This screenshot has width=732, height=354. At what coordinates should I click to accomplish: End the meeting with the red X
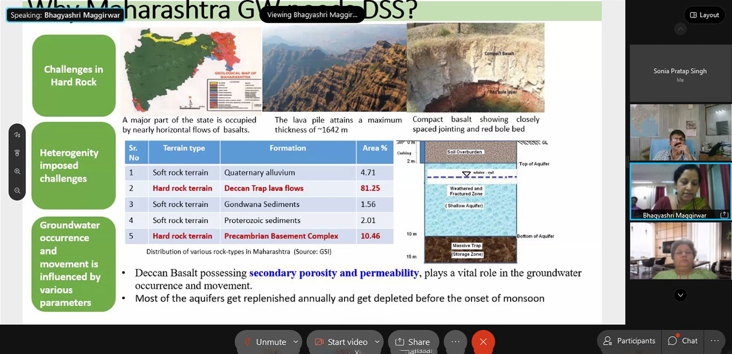tap(483, 342)
